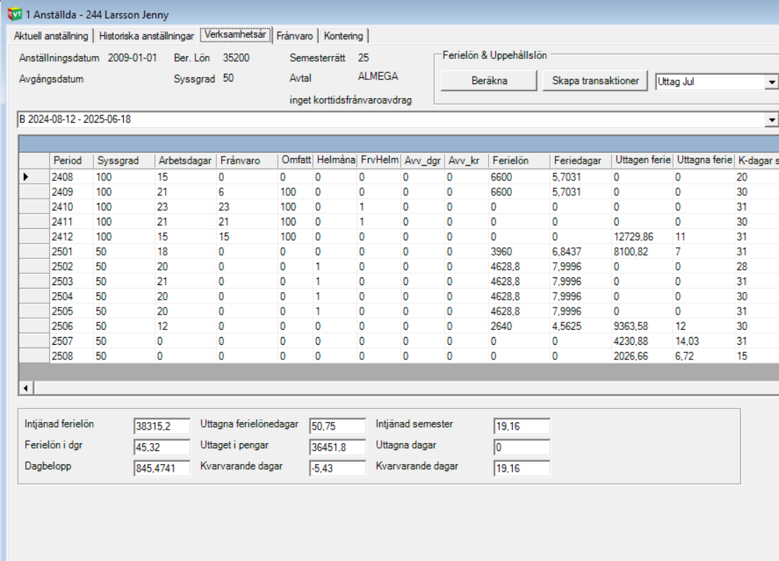Viewport: 779px width, 561px height.
Task: Click the Beräkna button
Action: [489, 81]
